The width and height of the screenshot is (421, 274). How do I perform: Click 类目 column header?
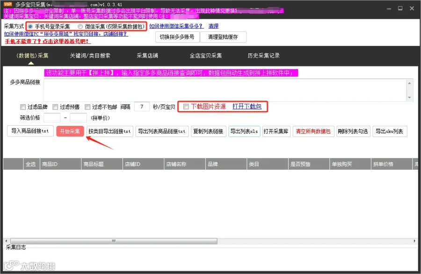[x=268, y=164]
